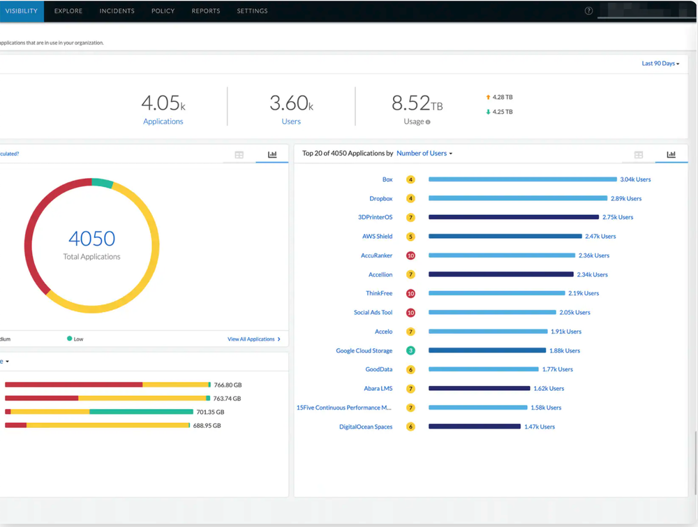
Task: Click Social Ads Tool risk badge 10
Action: [x=410, y=313]
